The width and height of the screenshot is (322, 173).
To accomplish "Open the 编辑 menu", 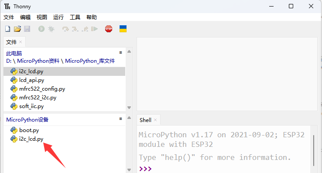I will pos(25,17).
